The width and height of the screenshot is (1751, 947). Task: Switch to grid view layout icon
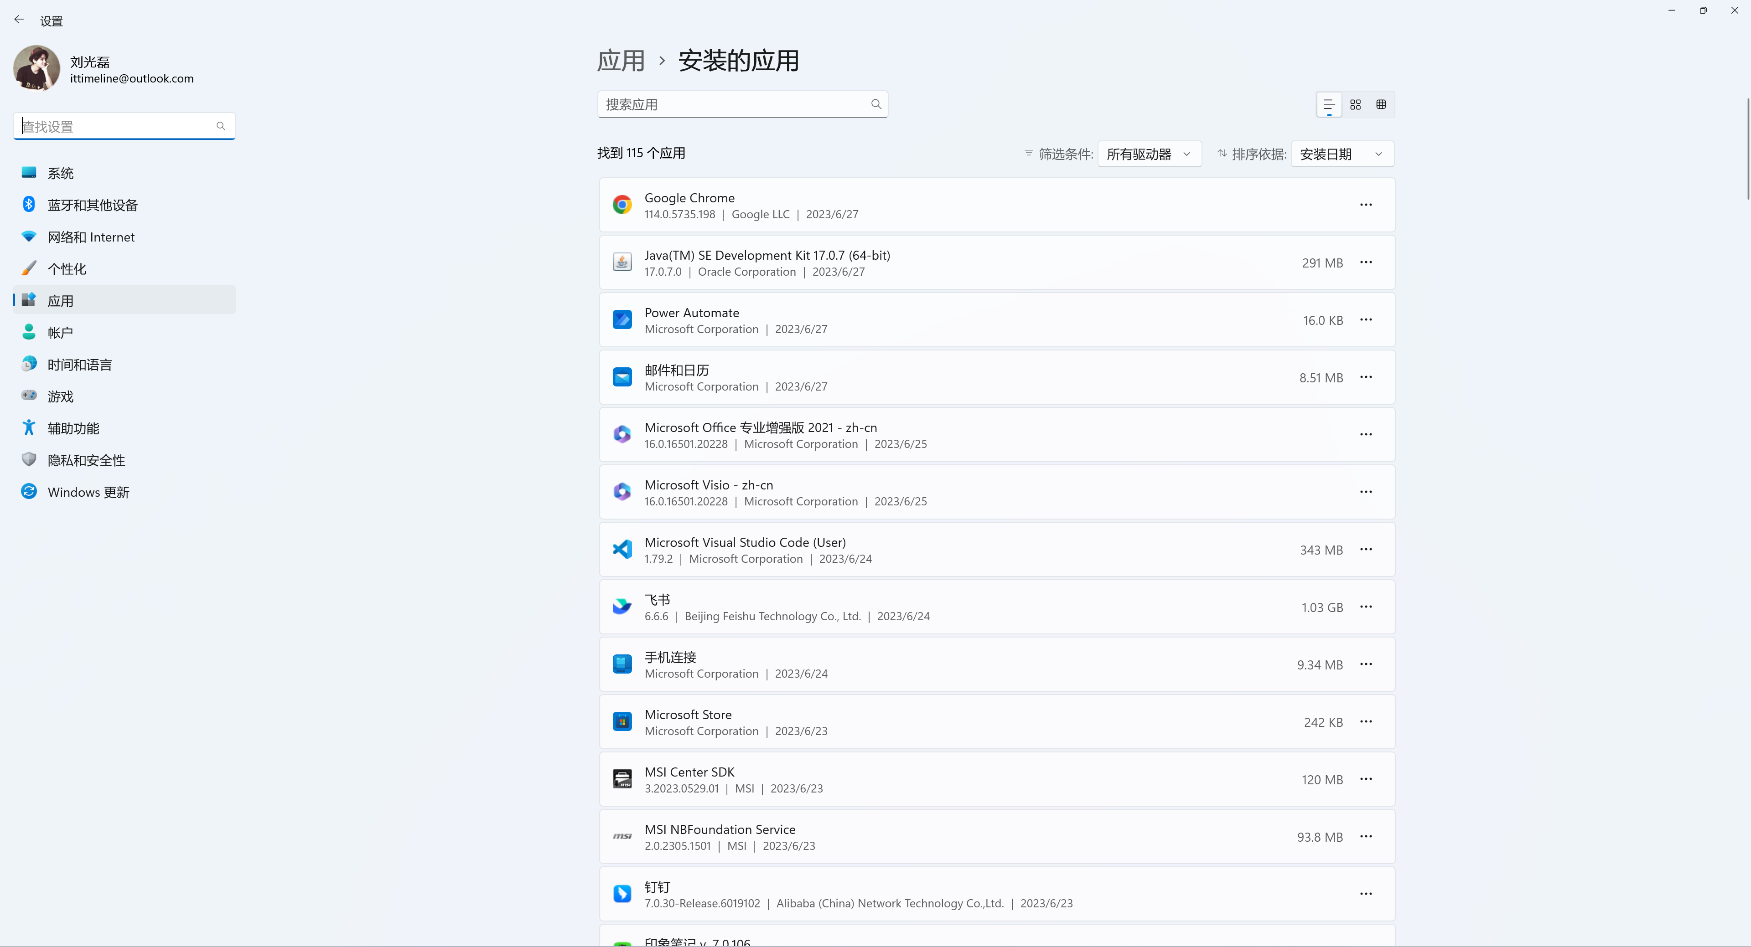[x=1355, y=105]
